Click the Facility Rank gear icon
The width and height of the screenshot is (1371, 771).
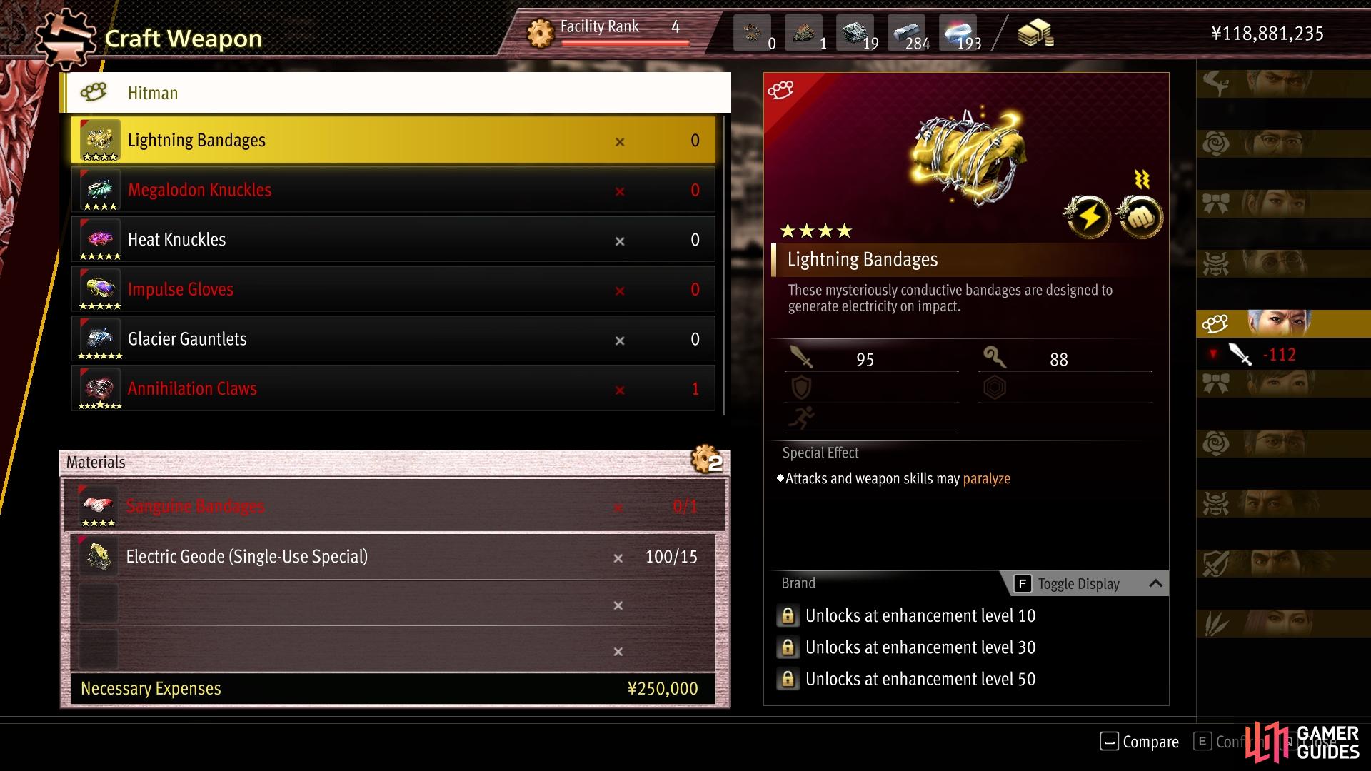(541, 33)
